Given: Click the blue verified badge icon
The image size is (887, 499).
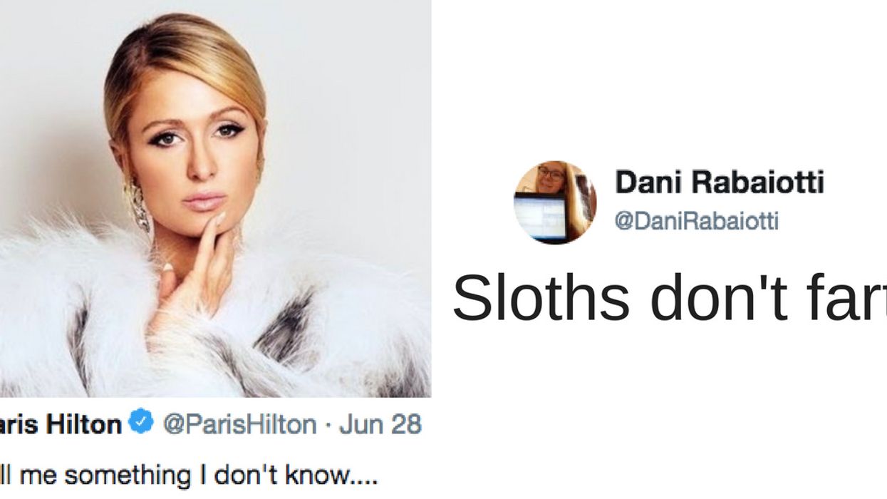Looking at the screenshot, I should 142,424.
